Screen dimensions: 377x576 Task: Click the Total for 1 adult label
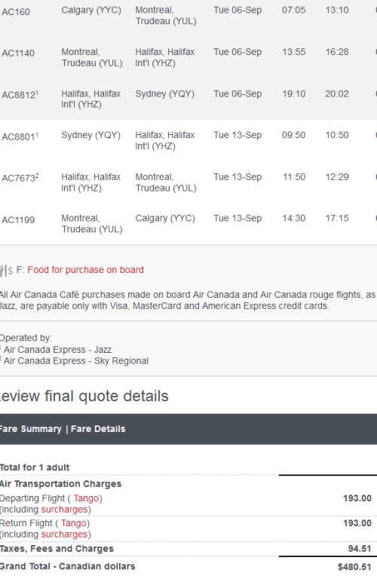[35, 467]
